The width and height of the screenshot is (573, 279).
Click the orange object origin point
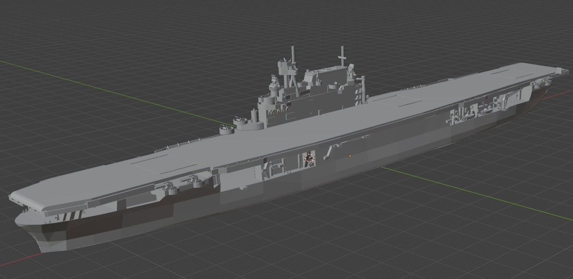tap(350, 156)
